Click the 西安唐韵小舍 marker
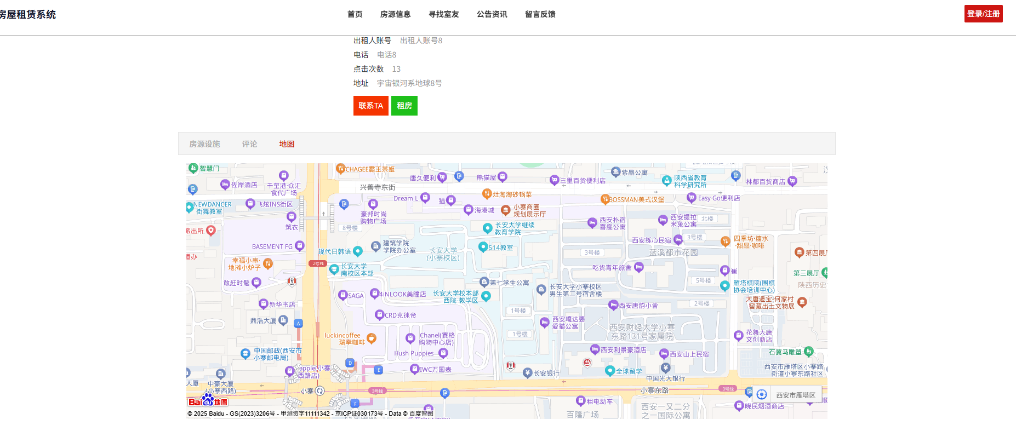The height and width of the screenshot is (448, 1016). pos(613,305)
